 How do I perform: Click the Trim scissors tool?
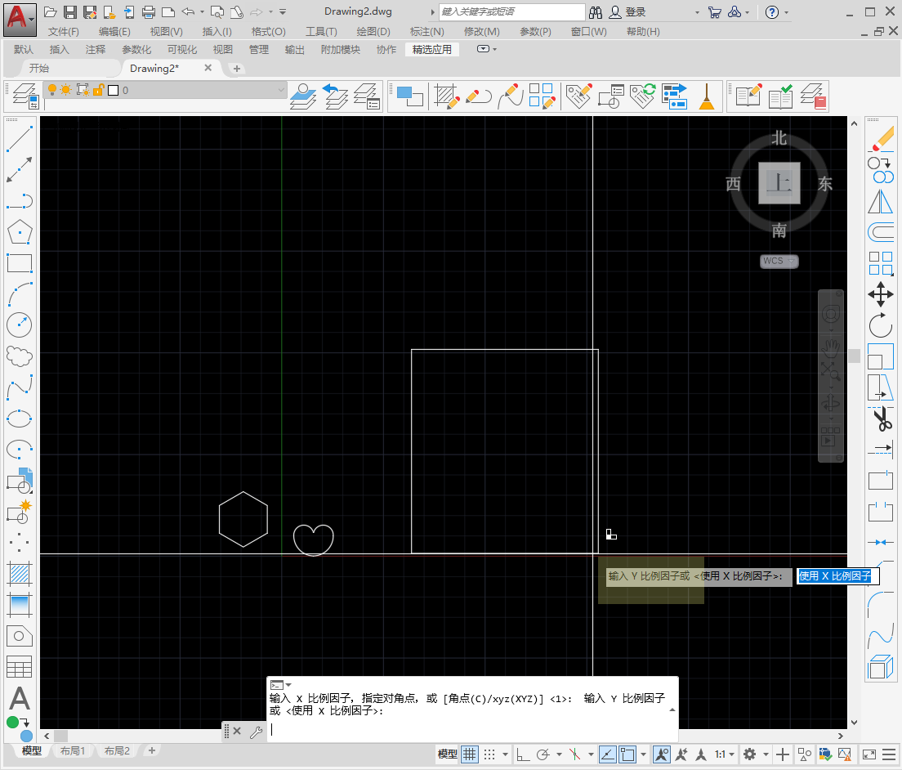click(x=881, y=419)
